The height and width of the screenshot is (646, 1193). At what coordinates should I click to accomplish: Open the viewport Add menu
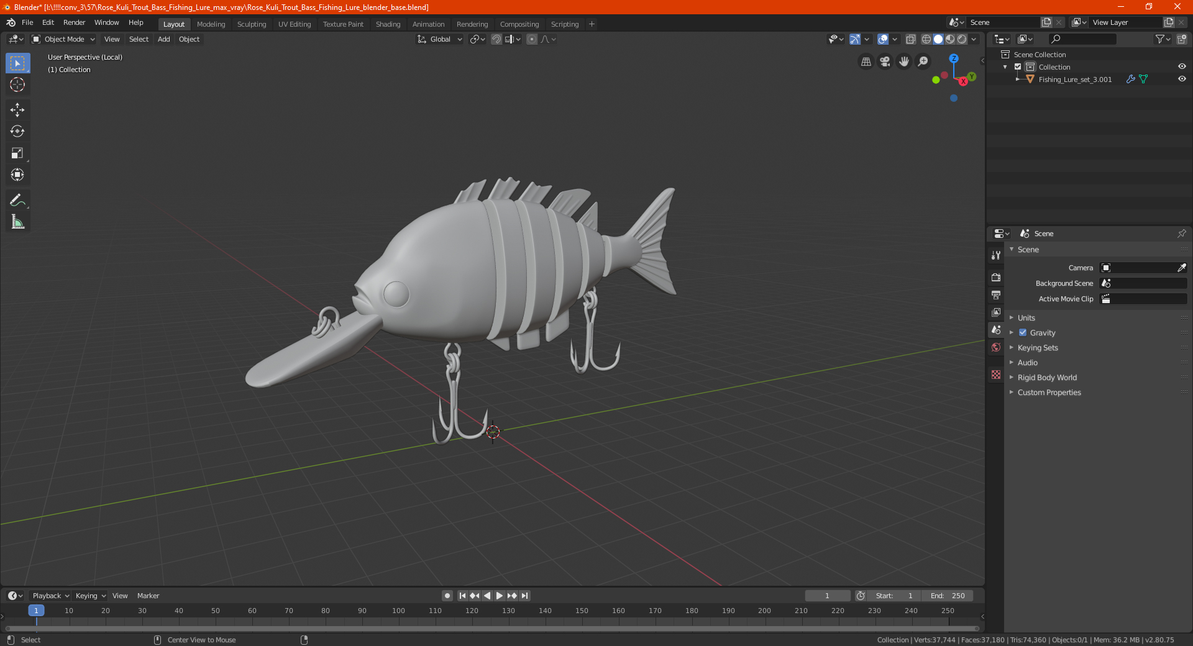point(163,39)
